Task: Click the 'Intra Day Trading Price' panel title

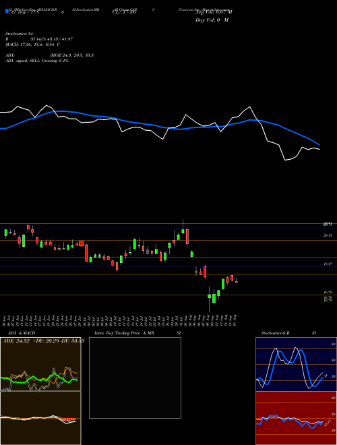Action: 124,333
